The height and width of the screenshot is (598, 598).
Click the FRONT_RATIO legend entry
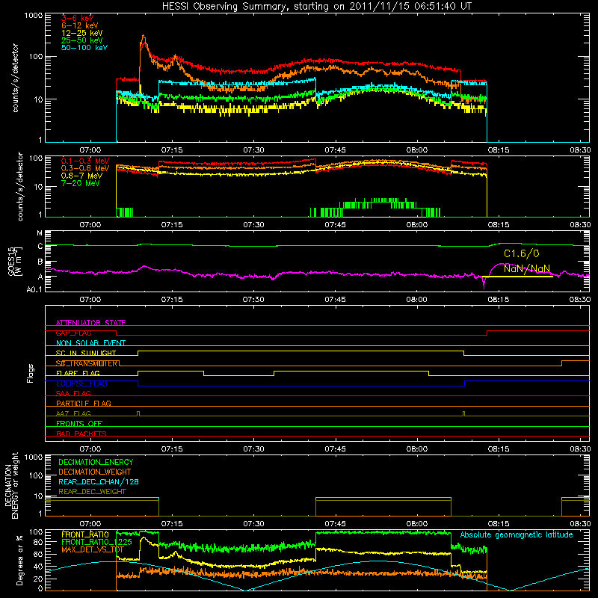point(85,534)
